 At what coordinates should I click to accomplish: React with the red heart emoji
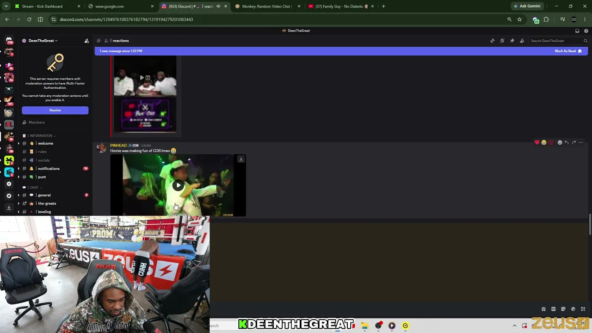click(x=537, y=142)
